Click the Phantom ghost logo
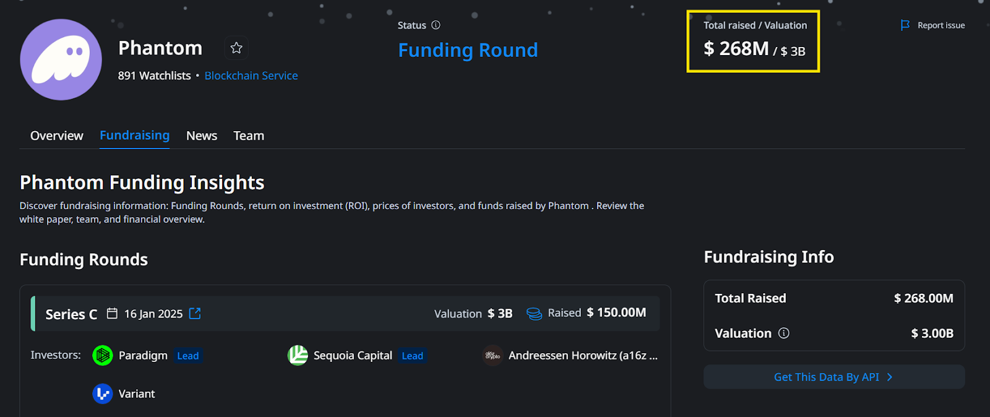The height and width of the screenshot is (417, 990). pyautogui.click(x=61, y=59)
